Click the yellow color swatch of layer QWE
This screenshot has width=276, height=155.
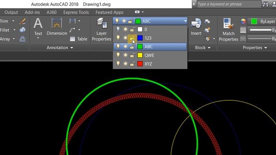pyautogui.click(x=140, y=55)
